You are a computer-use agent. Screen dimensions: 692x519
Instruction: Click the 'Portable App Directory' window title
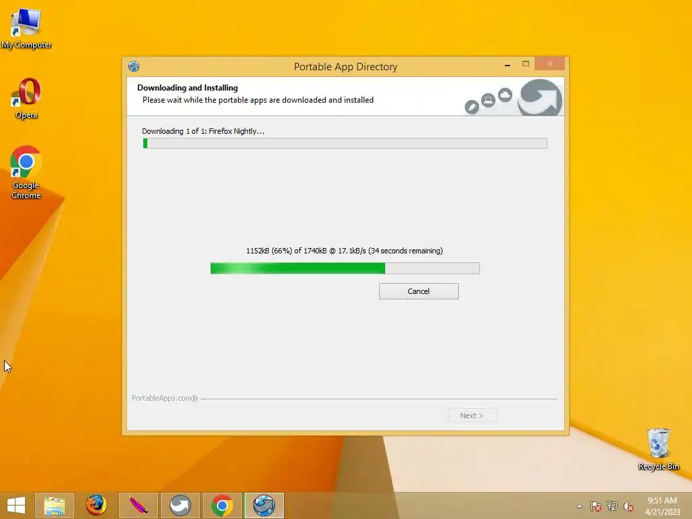345,67
